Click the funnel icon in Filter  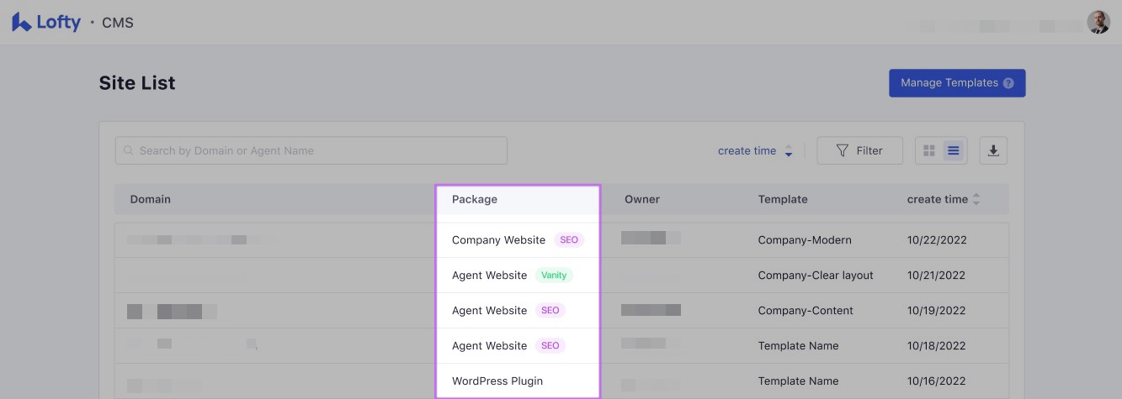pyautogui.click(x=843, y=151)
